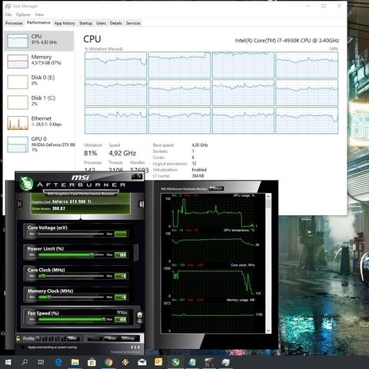
Task: Click the Windows Start button
Action: [x=8, y=362]
